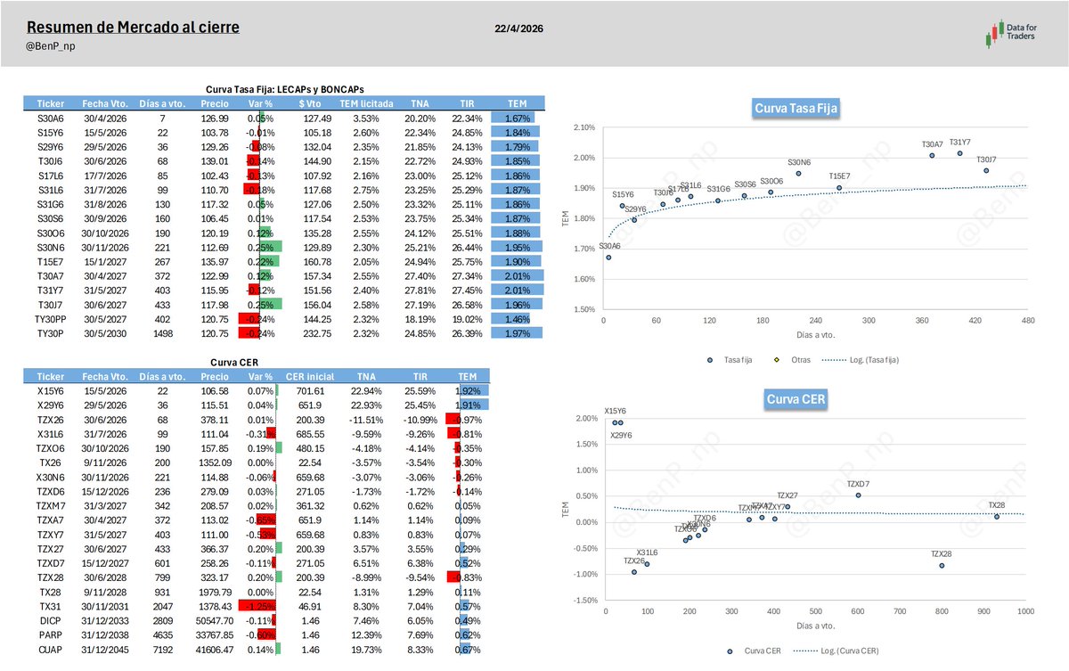Viewport: 1069px width, 671px height.
Task: Select the T30A7 data point in chart
Action: tap(932, 155)
